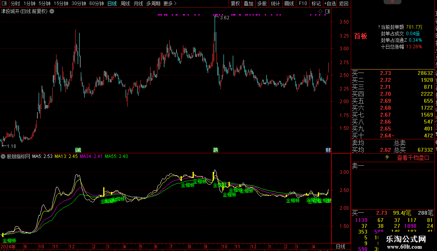Expand the 股朋指标网 indicator dropdown
Viewport: 437px width, 251px height.
3,156
